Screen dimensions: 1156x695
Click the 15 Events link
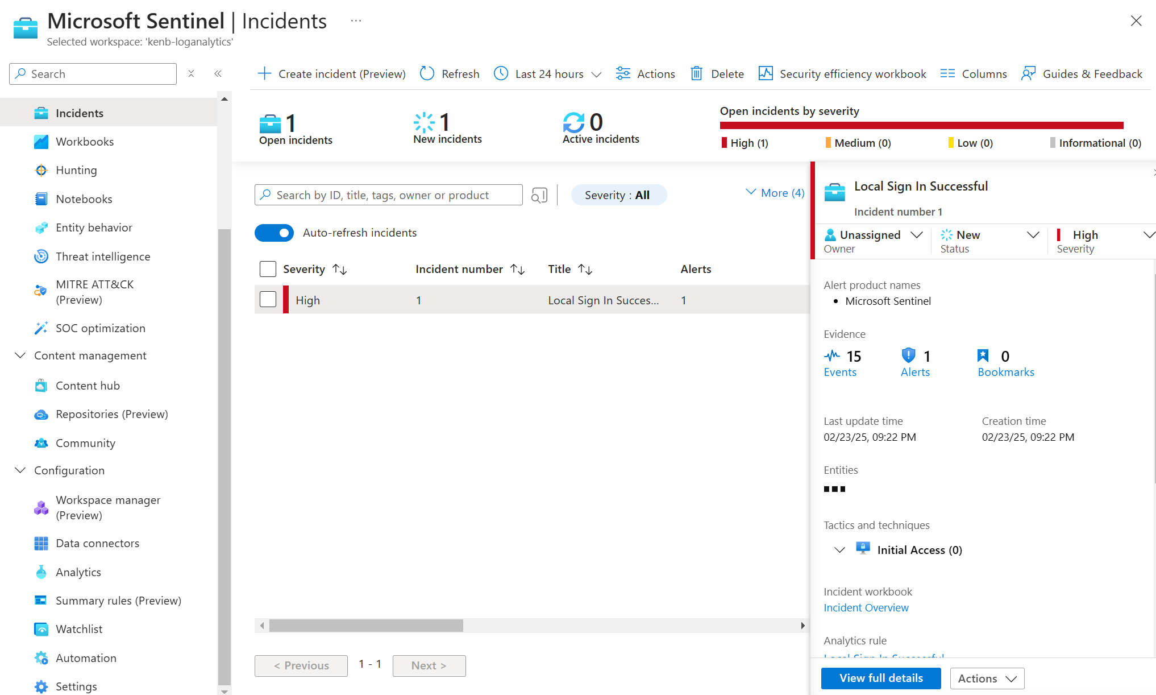[843, 363]
